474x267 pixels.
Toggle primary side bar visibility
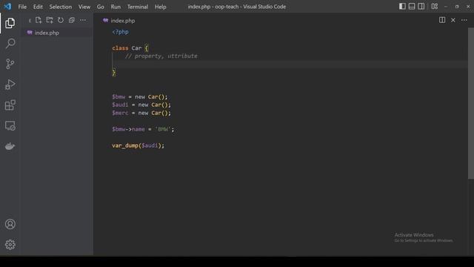click(402, 7)
